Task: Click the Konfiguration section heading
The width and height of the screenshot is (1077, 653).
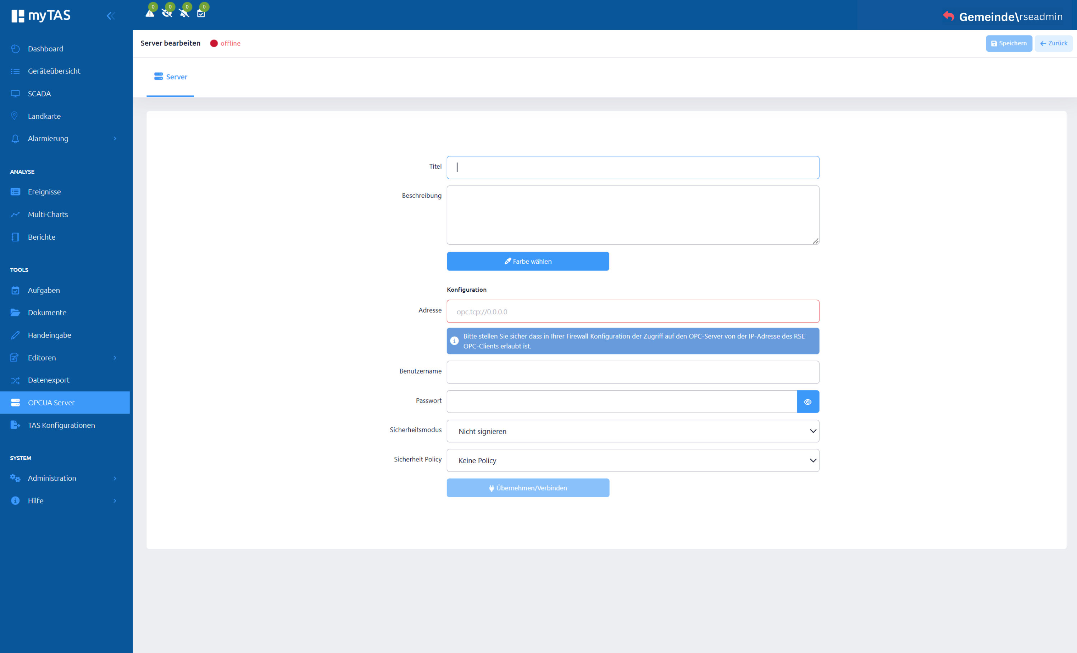Action: click(x=466, y=290)
